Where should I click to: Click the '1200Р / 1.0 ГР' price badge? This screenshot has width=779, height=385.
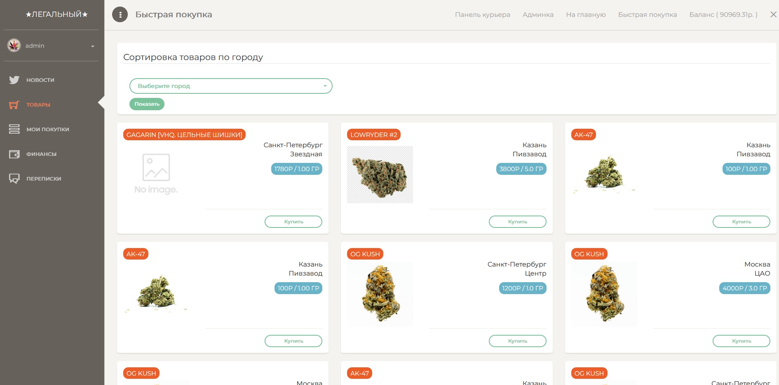[x=523, y=288]
